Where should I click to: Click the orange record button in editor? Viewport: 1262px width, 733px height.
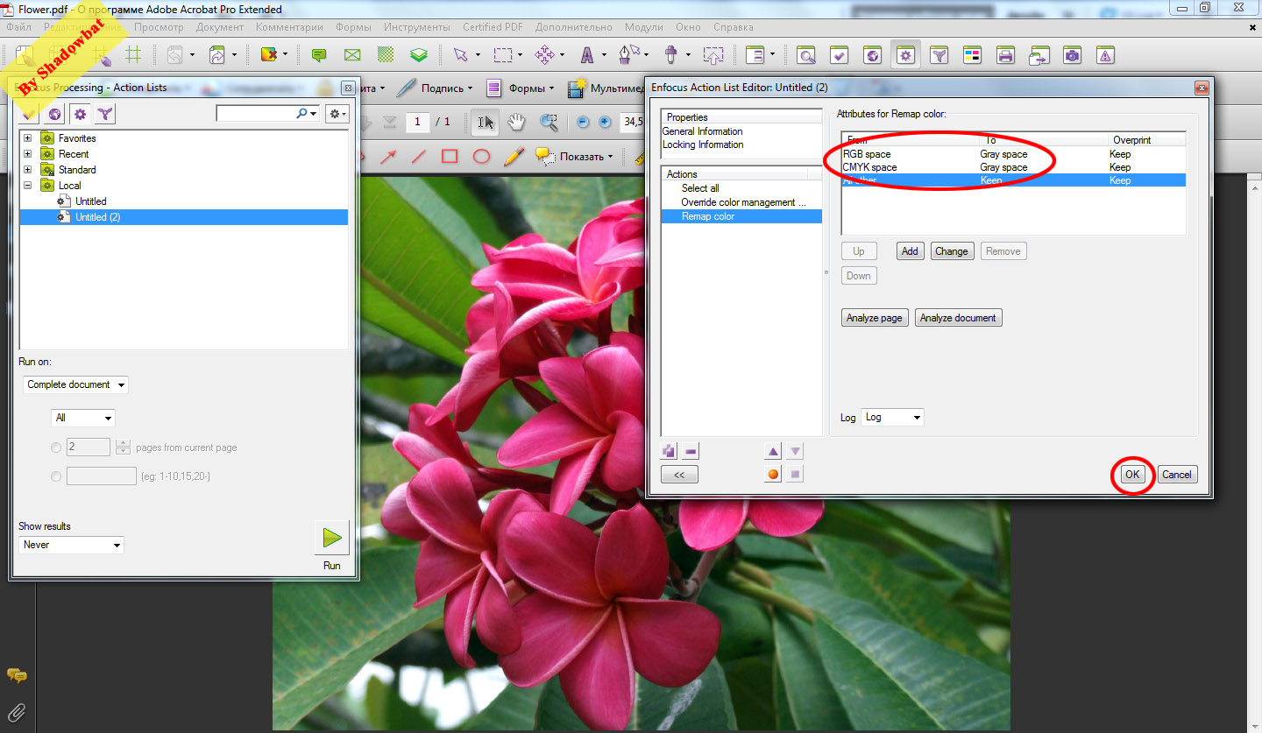tap(773, 475)
